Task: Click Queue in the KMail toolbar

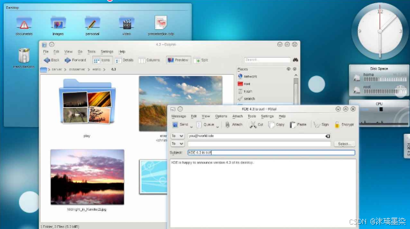Action: coord(205,125)
